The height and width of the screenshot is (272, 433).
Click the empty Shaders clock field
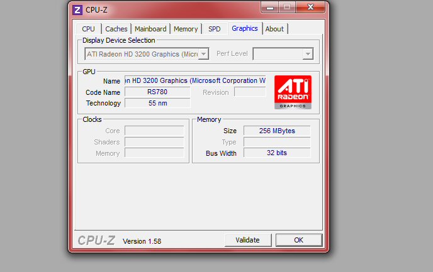pyautogui.click(x=154, y=142)
